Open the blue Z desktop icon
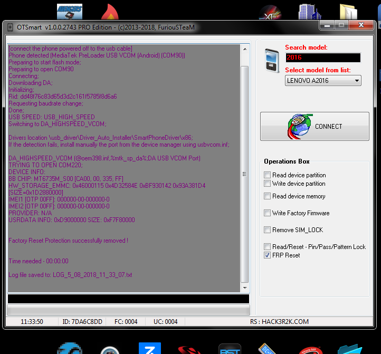This screenshot has width=381, height=354. tap(150, 348)
